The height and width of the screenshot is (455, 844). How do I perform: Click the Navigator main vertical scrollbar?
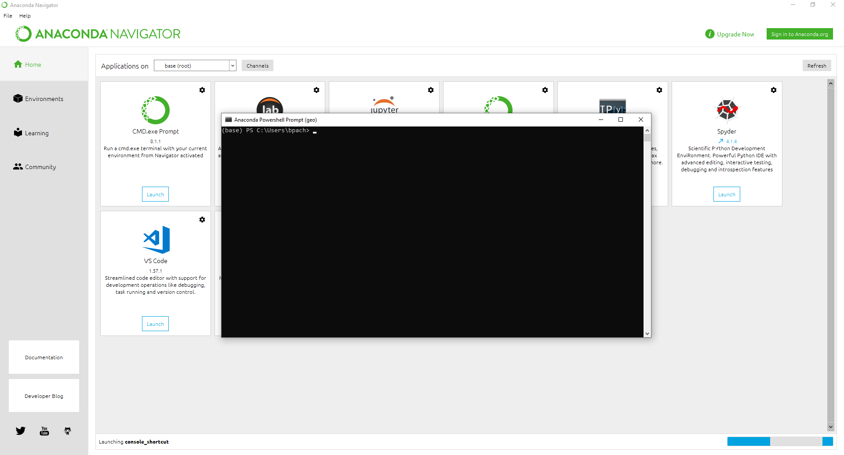click(x=830, y=255)
